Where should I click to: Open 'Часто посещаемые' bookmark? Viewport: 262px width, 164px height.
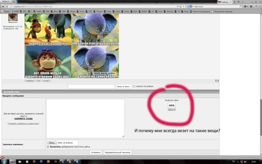point(200,11)
